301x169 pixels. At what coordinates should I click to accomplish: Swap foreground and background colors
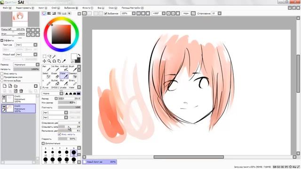coord(79,55)
